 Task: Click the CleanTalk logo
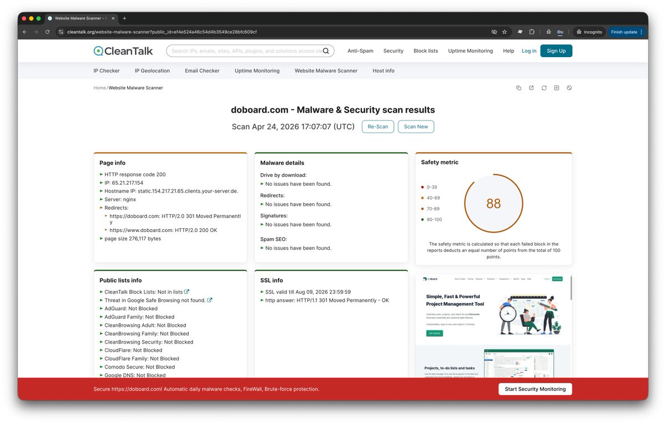[123, 51]
